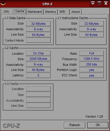The image size is (110, 131).
Task: Click the Bus Width label
Action: point(70,65)
